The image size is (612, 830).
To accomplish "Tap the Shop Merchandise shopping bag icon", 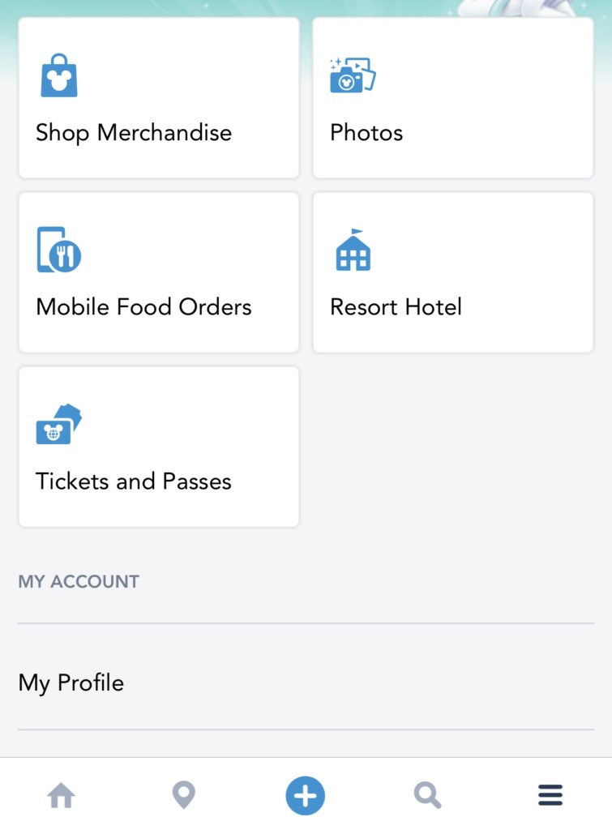I will pyautogui.click(x=59, y=75).
